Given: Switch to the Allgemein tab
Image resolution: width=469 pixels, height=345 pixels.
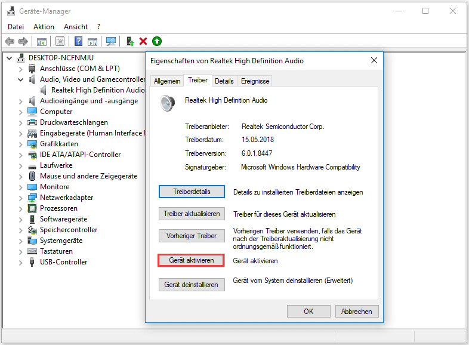Looking at the screenshot, I should (x=167, y=81).
